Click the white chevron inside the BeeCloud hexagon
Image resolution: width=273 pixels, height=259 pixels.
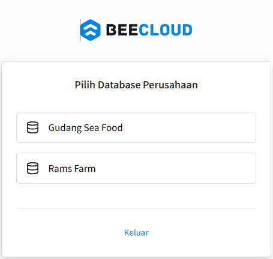coord(91,30)
